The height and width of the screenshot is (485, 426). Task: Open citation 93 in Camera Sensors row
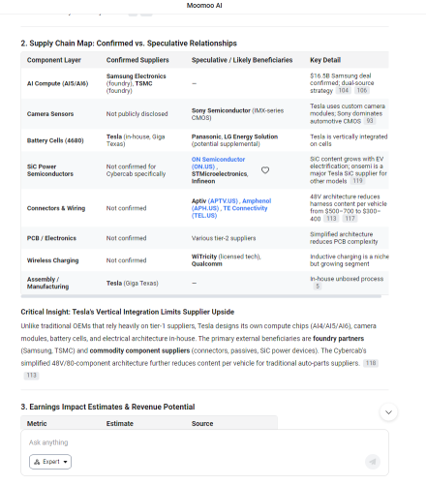pyautogui.click(x=370, y=121)
